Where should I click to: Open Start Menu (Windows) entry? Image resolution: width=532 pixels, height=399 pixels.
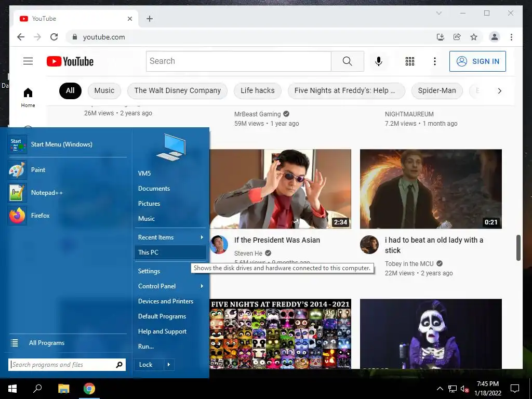tap(67, 144)
